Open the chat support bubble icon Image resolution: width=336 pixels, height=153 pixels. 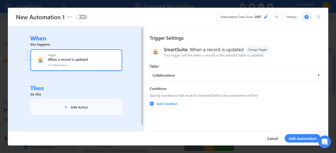coord(325,142)
